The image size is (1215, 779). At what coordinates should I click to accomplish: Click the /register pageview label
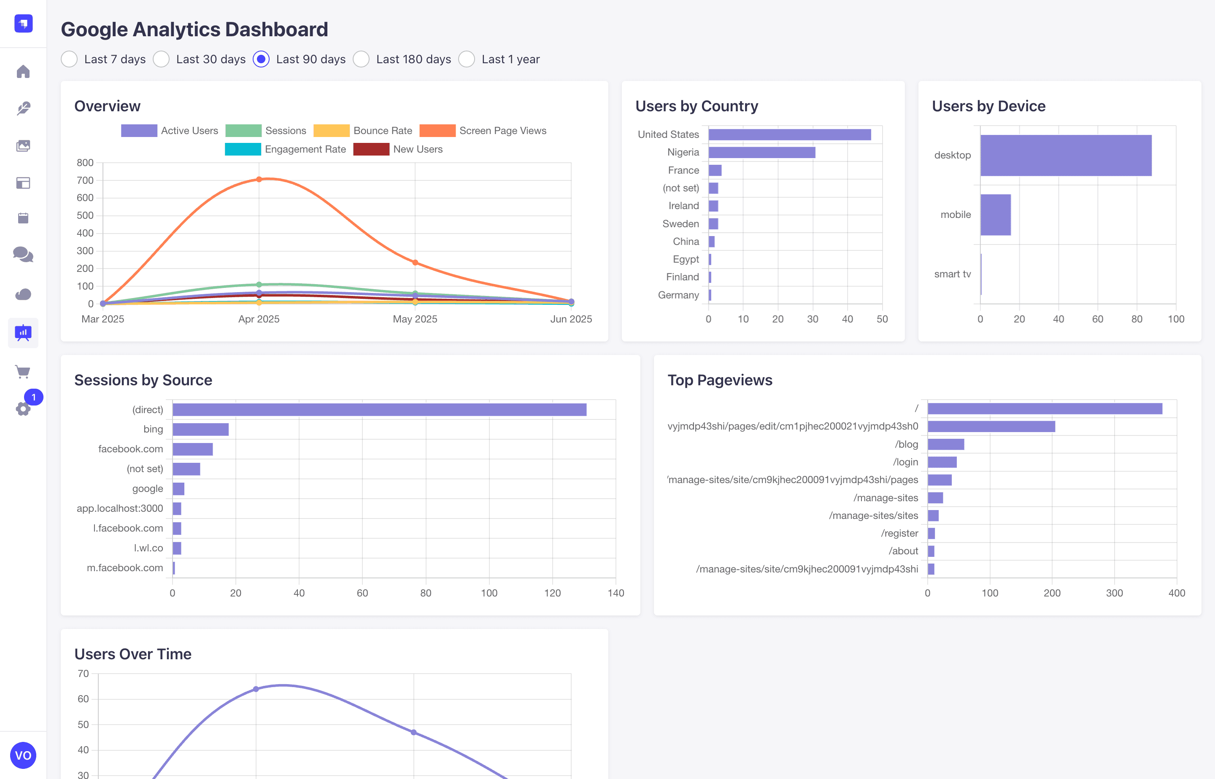[x=899, y=533]
